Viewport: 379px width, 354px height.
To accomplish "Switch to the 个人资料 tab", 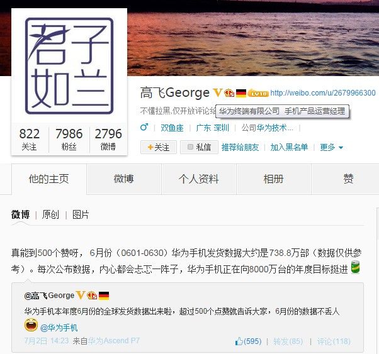I will coord(199,179).
